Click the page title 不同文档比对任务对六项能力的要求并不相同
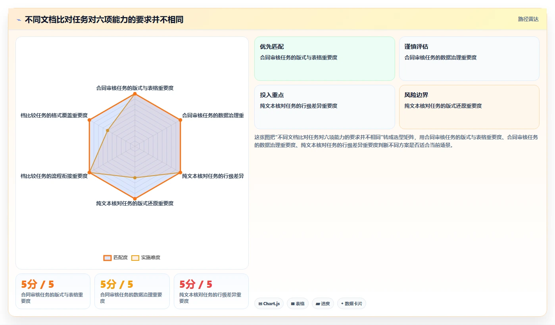555x325 pixels. click(104, 20)
